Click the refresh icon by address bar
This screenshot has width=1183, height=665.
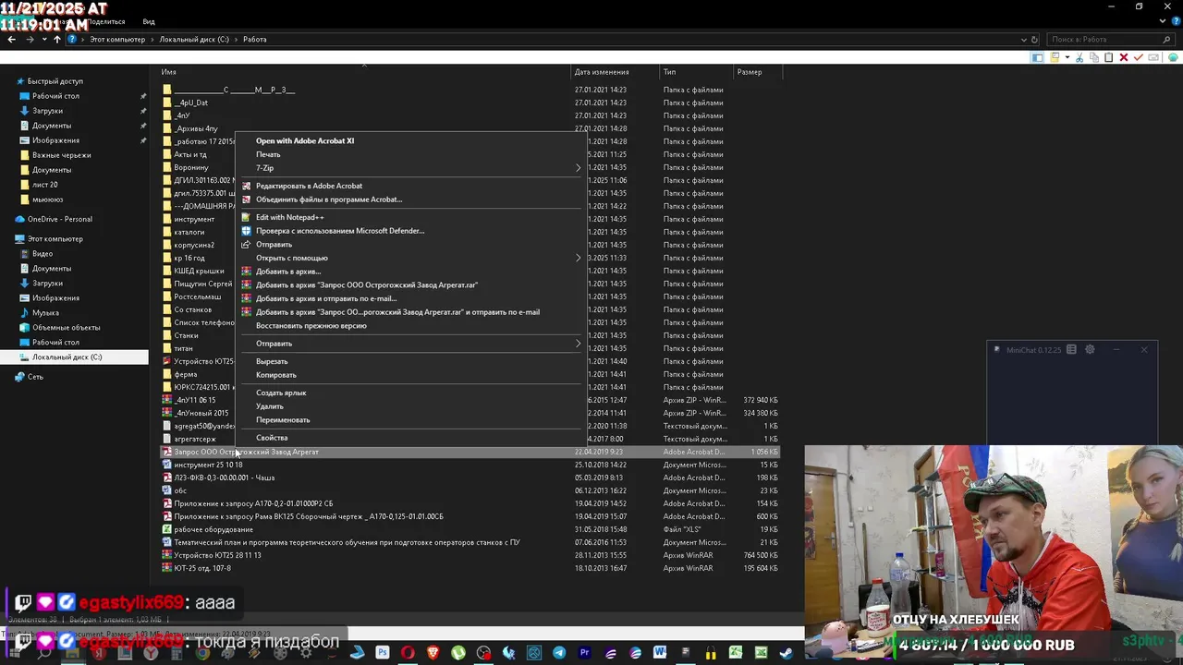(x=1033, y=40)
